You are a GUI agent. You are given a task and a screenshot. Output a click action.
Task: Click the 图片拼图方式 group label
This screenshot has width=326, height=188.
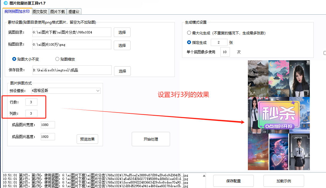pos(21,83)
